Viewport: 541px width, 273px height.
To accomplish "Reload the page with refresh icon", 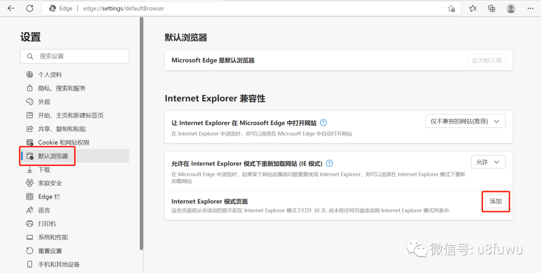I will [x=30, y=8].
